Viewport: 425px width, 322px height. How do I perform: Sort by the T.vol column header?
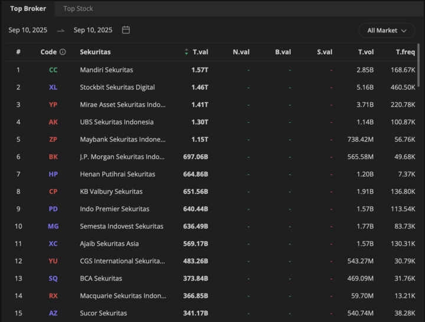365,52
